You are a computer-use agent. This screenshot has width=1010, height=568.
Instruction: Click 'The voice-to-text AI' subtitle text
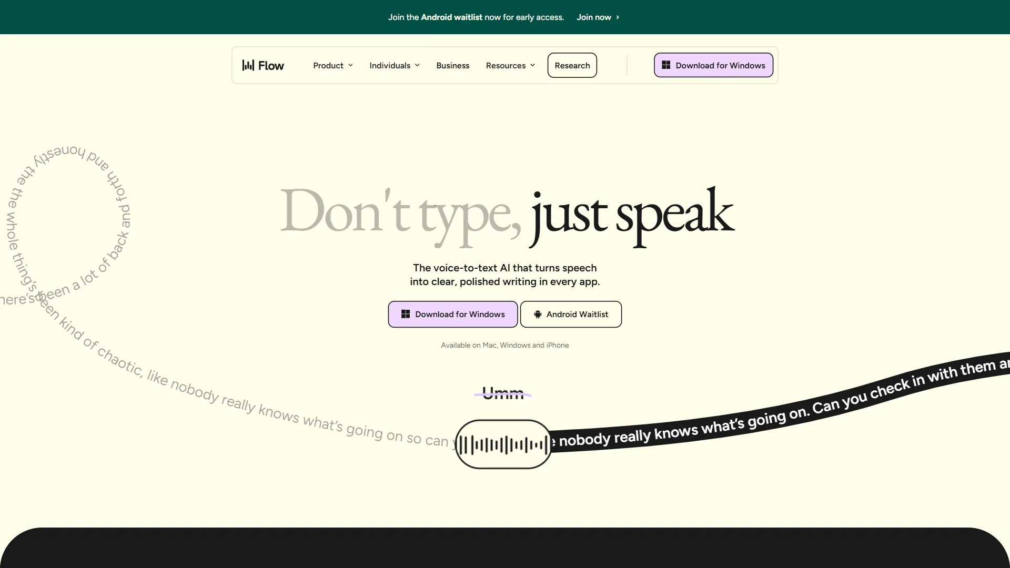pos(505,275)
